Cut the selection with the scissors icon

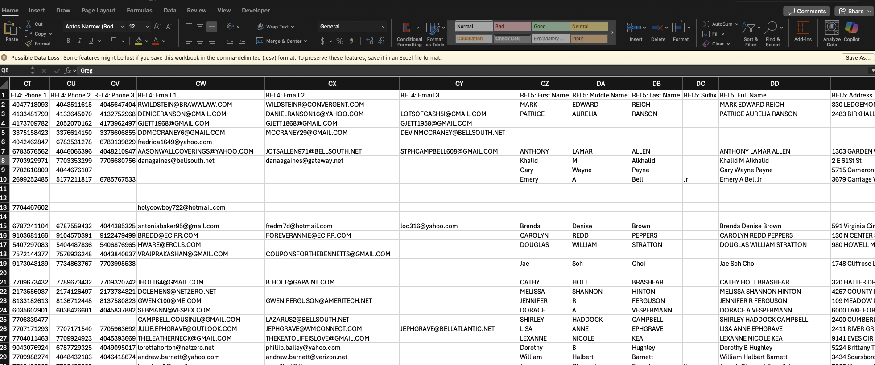click(29, 24)
